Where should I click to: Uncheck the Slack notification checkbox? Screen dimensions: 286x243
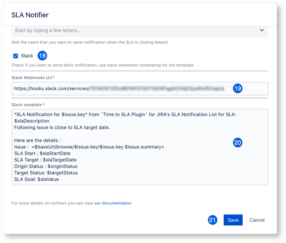point(15,56)
